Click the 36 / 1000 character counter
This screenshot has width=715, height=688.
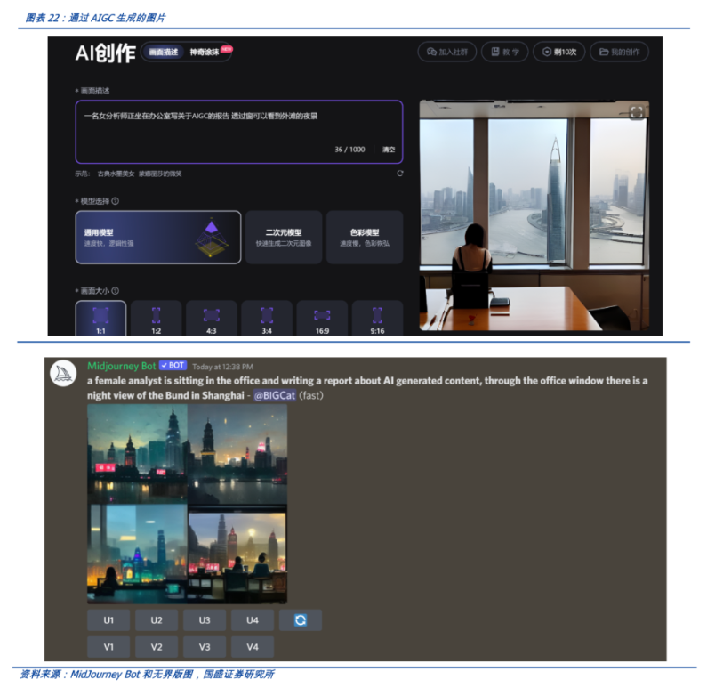click(349, 150)
